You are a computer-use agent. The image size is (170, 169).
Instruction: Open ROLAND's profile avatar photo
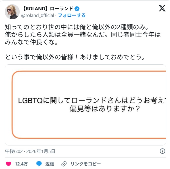click(x=12, y=12)
